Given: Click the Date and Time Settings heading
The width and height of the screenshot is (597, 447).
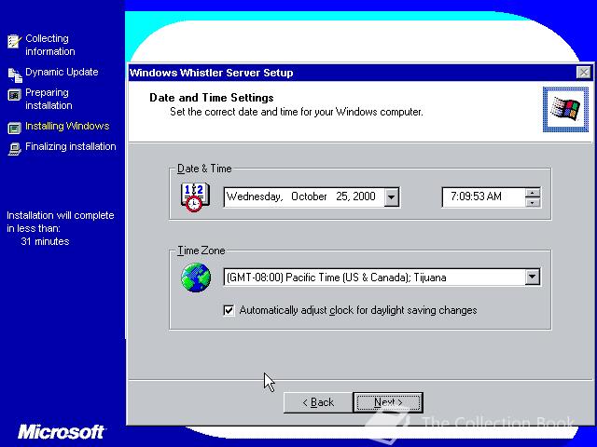Looking at the screenshot, I should [x=212, y=98].
